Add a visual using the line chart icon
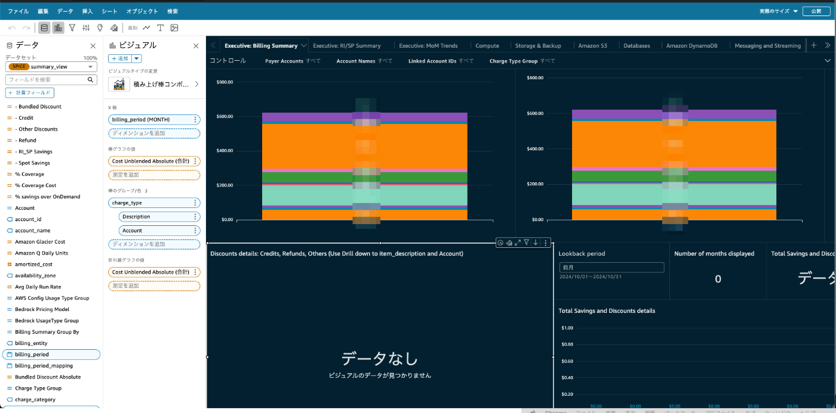836x413 pixels. (x=147, y=27)
